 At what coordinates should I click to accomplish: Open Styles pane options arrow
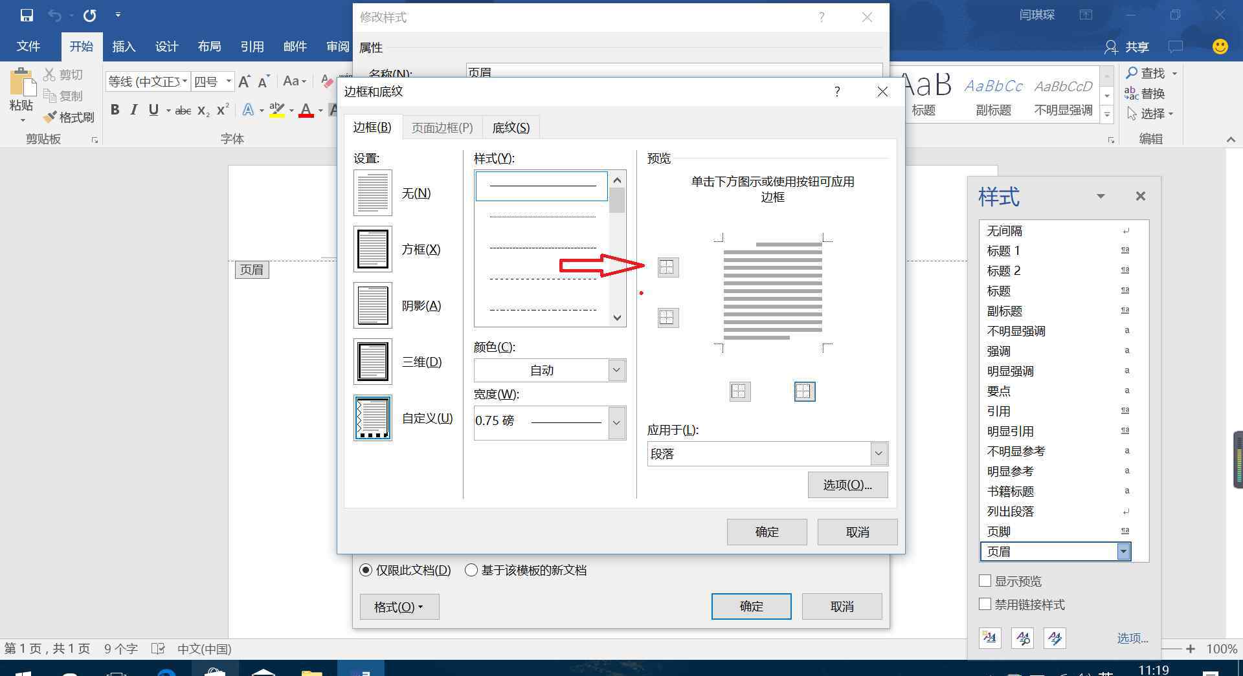1101,196
